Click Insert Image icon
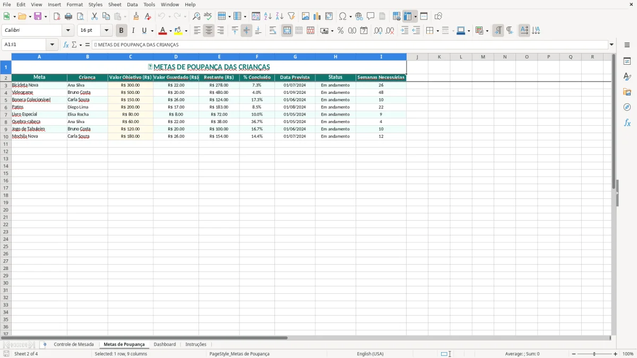637x358 pixels. tap(306, 16)
